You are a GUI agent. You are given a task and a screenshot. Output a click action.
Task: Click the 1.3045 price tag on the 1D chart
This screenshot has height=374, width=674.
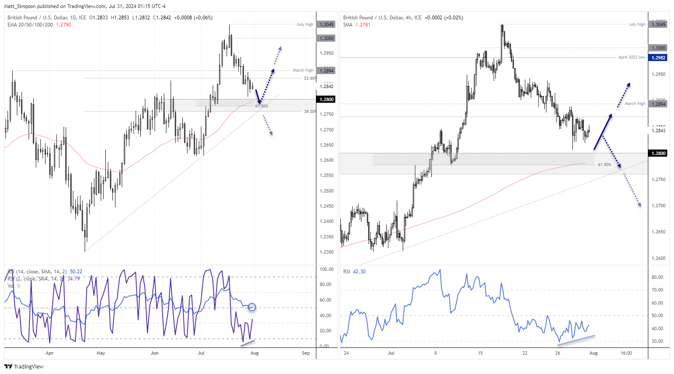[x=326, y=24]
